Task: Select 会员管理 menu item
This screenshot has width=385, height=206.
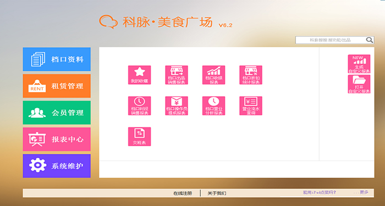Action: pos(57,113)
